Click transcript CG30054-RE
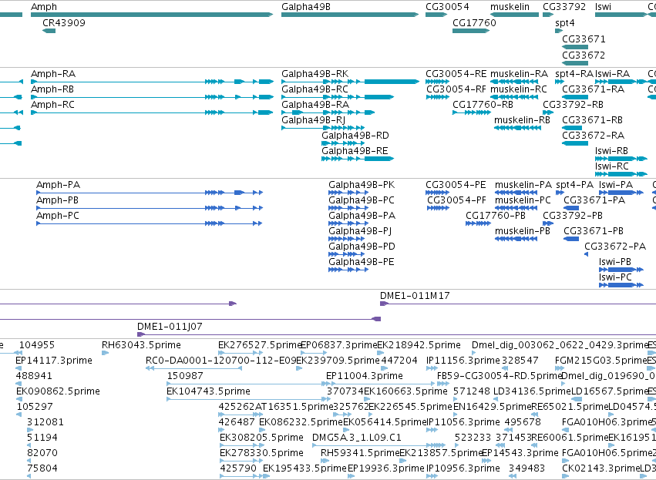Viewport: 656px width, 480px height. (437, 82)
